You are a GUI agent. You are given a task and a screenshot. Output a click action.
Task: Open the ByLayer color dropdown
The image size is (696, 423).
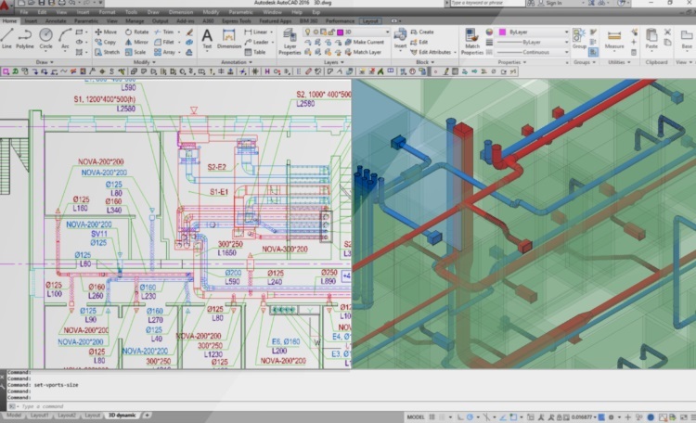(538, 32)
